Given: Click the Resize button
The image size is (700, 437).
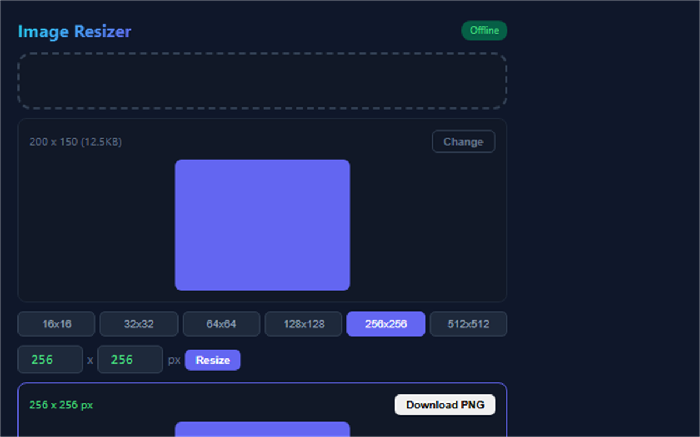Looking at the screenshot, I should point(212,360).
